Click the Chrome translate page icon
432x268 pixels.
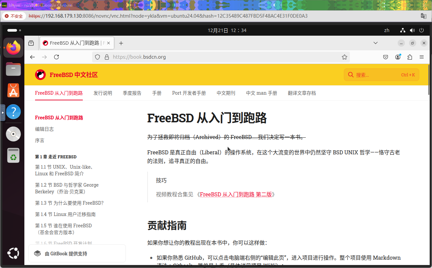[x=423, y=16]
